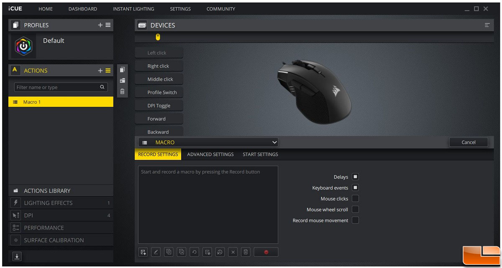The width and height of the screenshot is (502, 268).
Task: Select the Backward mouse button
Action: (x=159, y=131)
